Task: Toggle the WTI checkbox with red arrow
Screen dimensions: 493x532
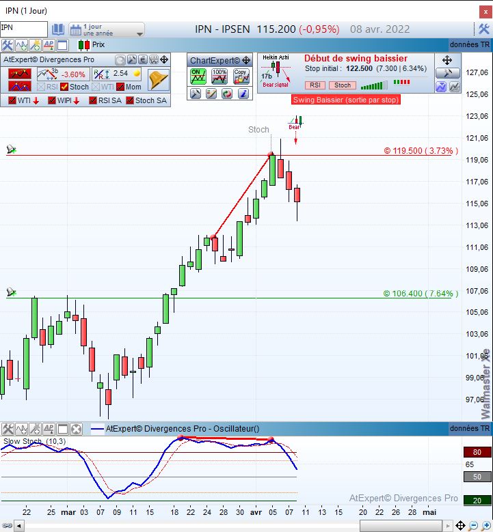Action: pyautogui.click(x=12, y=100)
